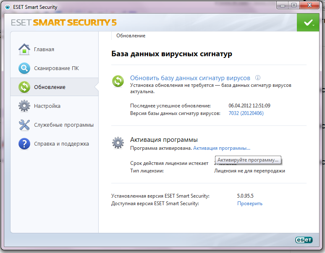Click Версия базы данных сигнатур вирусов label
The image size is (325, 253).
pos(175,113)
